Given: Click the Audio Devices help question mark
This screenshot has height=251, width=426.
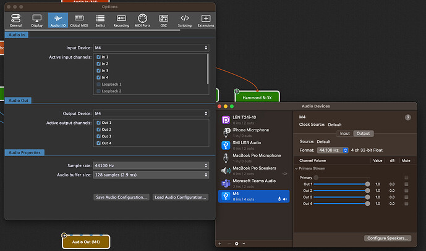Looking at the screenshot, I should (x=408, y=117).
